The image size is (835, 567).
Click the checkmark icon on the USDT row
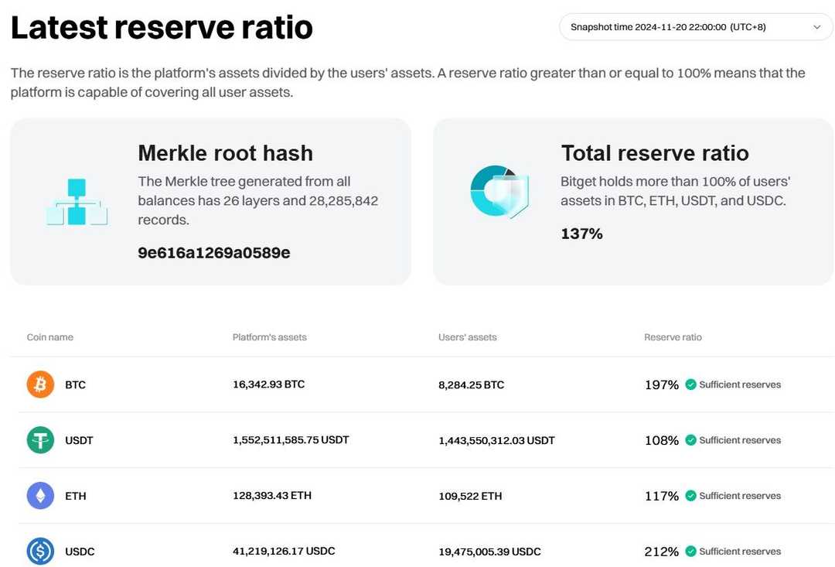click(690, 439)
